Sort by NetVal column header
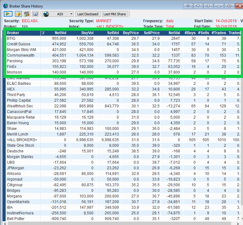This screenshot has height=225, width=243. click(x=172, y=33)
